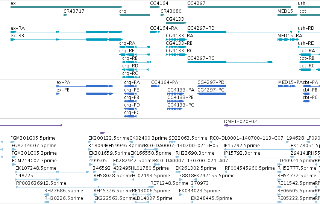Click transcript CG4133-RB

176,47
